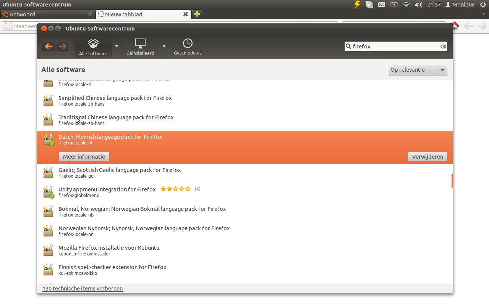The height and width of the screenshot is (305, 489).
Task: Click the search field containing firefox
Action: click(x=395, y=47)
